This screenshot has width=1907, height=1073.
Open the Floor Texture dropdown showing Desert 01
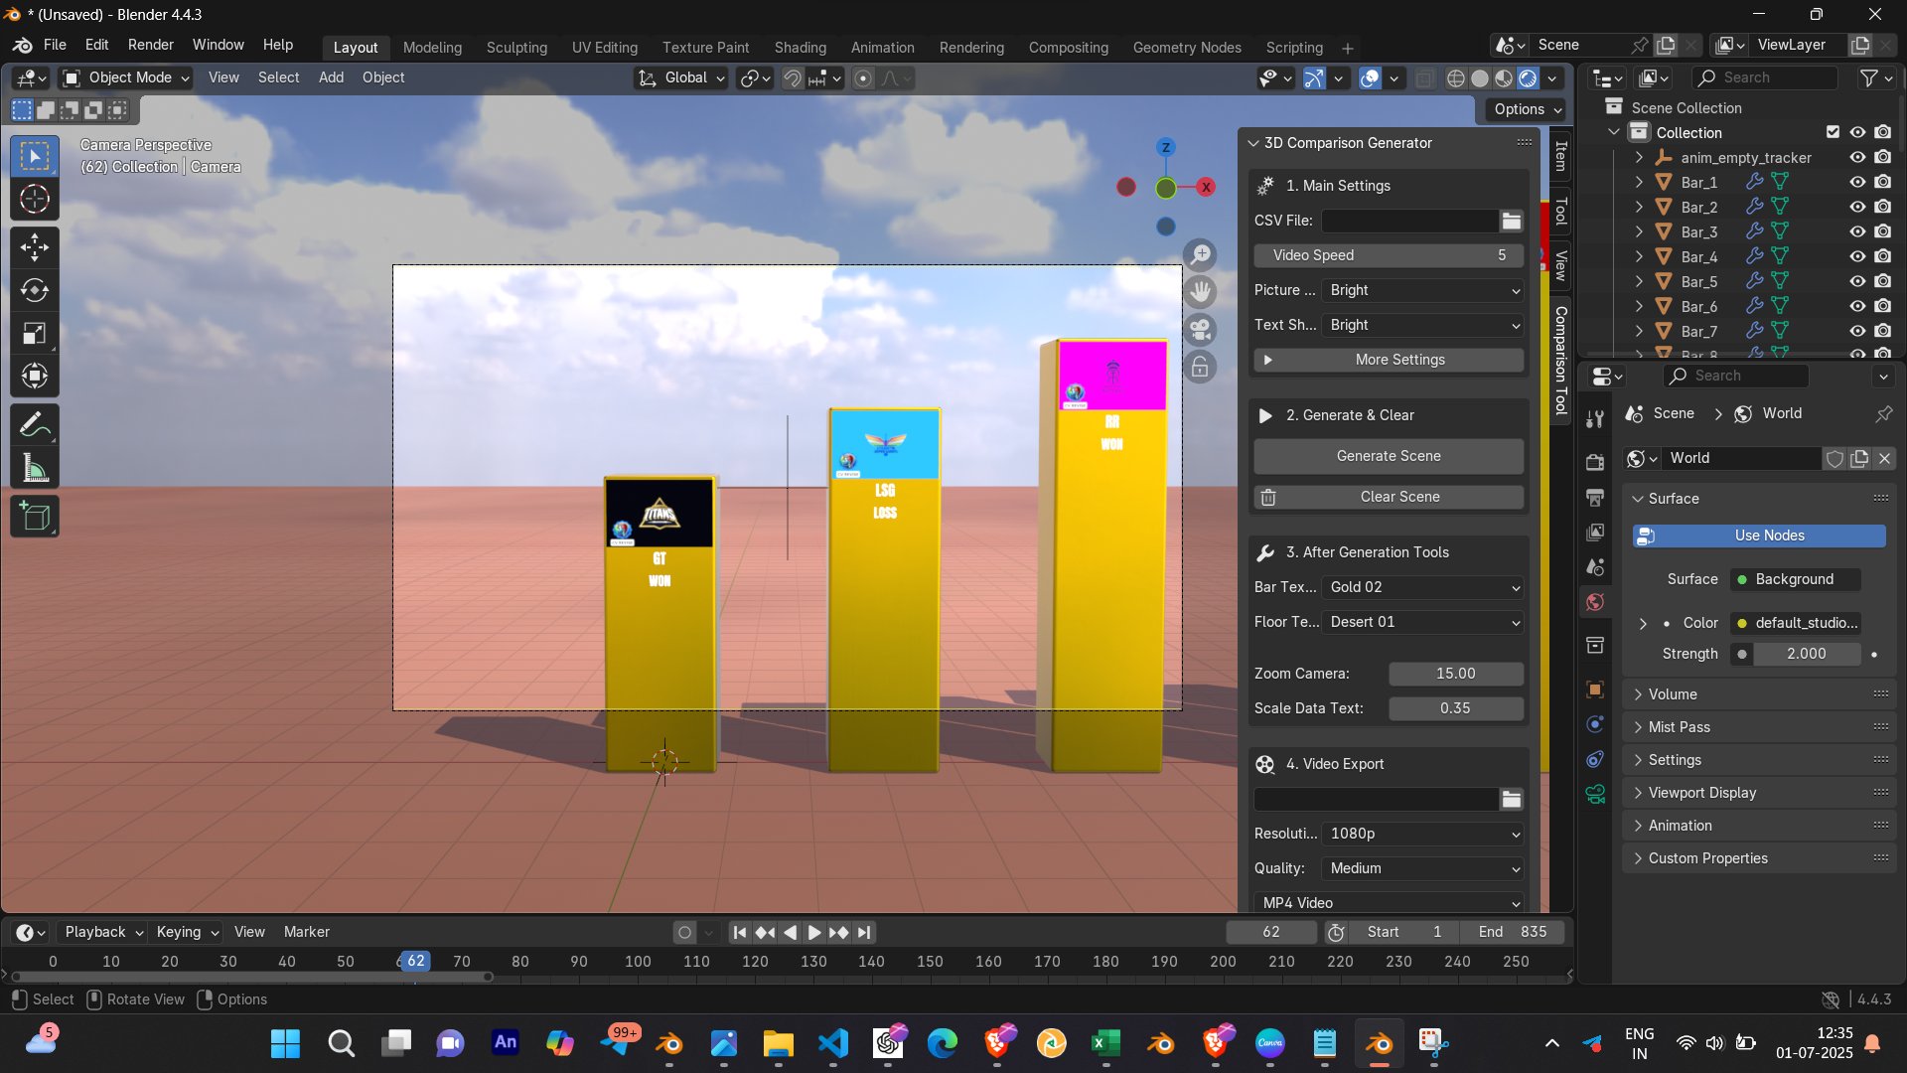click(1421, 622)
